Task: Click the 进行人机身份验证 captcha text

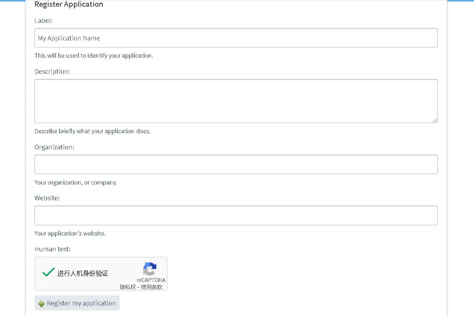Action: 83,273
